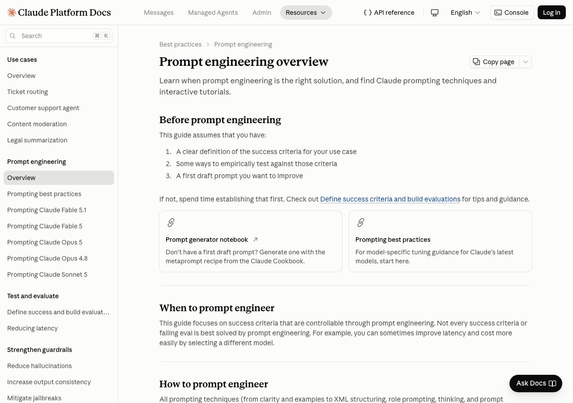This screenshot has width=573, height=403.
Task: Select Prompting Claude Opus 4.8
Action: [59, 258]
